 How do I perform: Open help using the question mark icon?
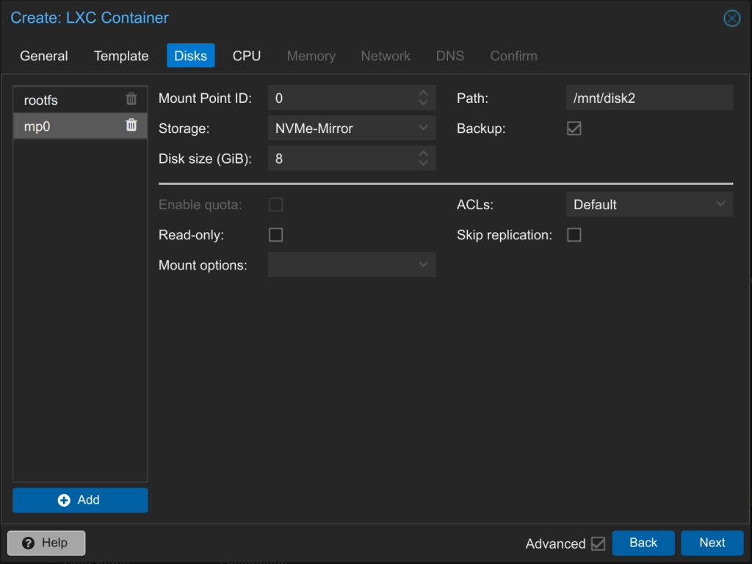click(x=28, y=543)
